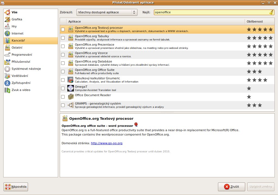Click the Ostatní category icon
The height and width of the screenshot is (195, 278).
[7, 48]
